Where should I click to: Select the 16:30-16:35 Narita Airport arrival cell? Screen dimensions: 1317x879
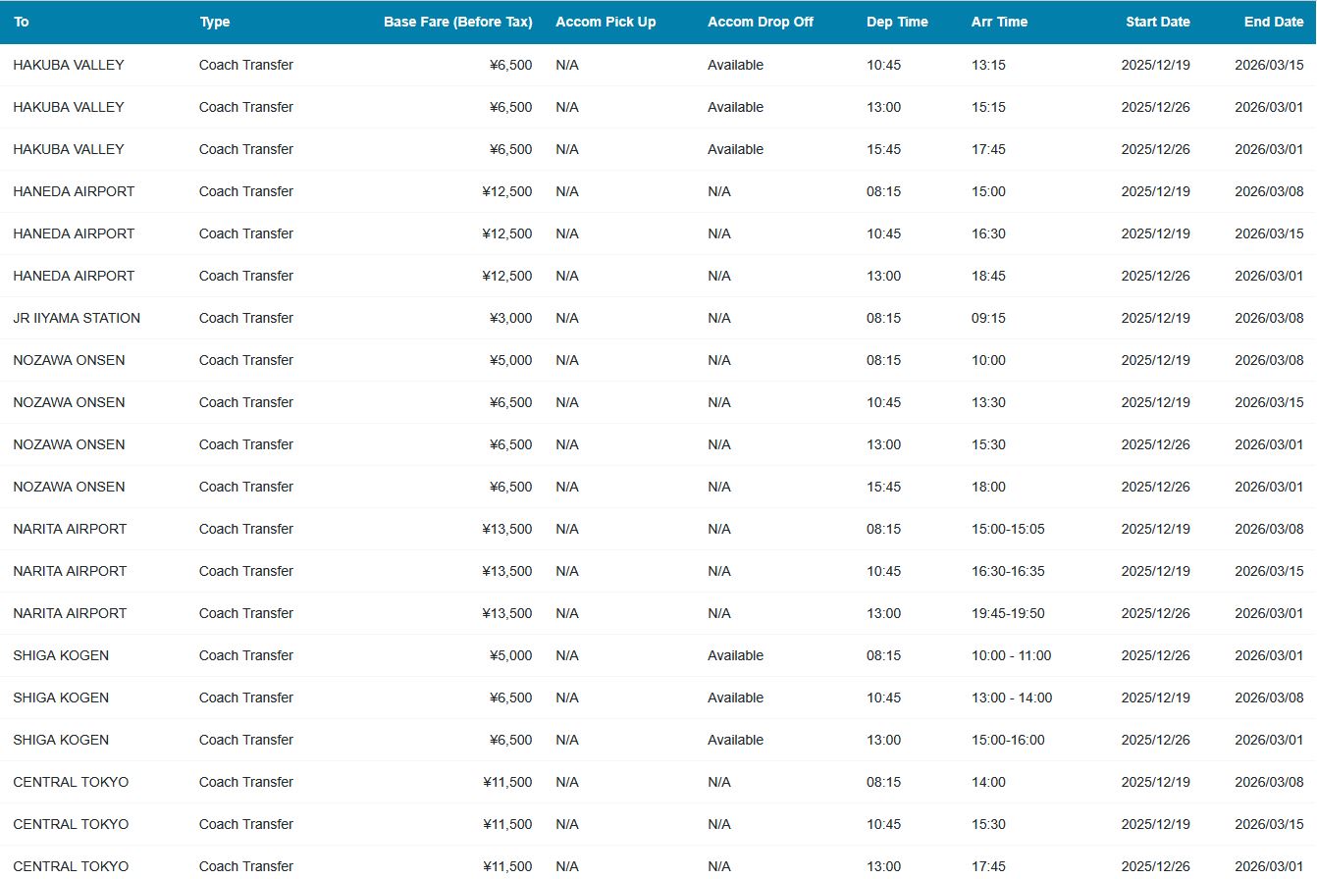(x=1008, y=571)
